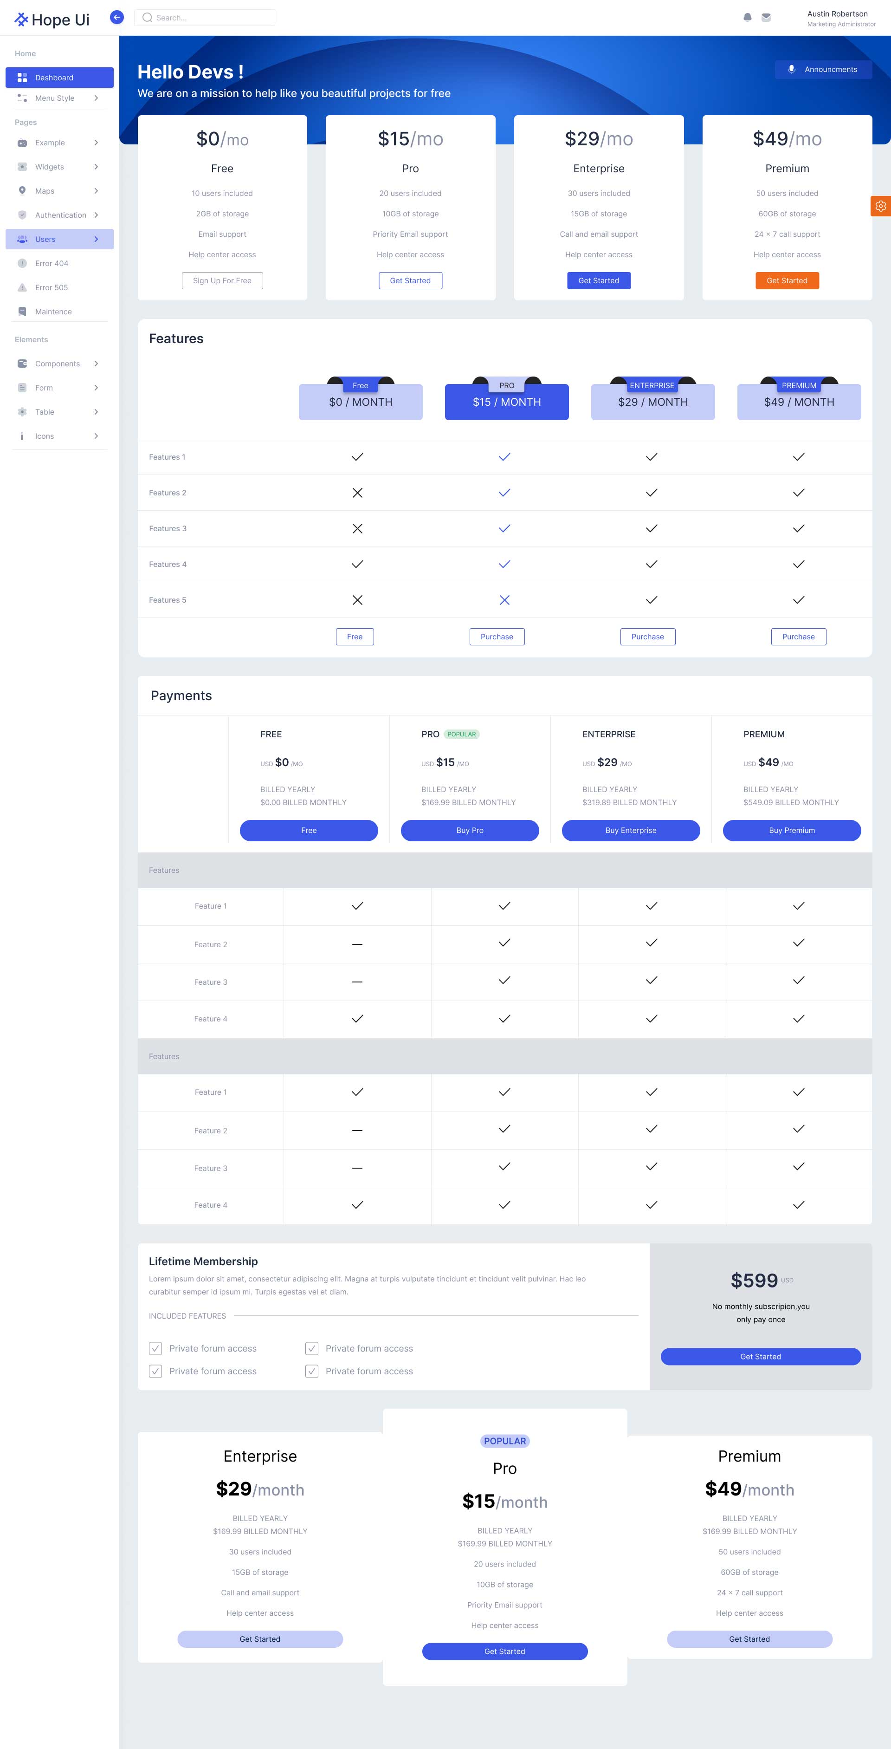Toggle first Private forum access checkbox in left column

click(155, 1348)
